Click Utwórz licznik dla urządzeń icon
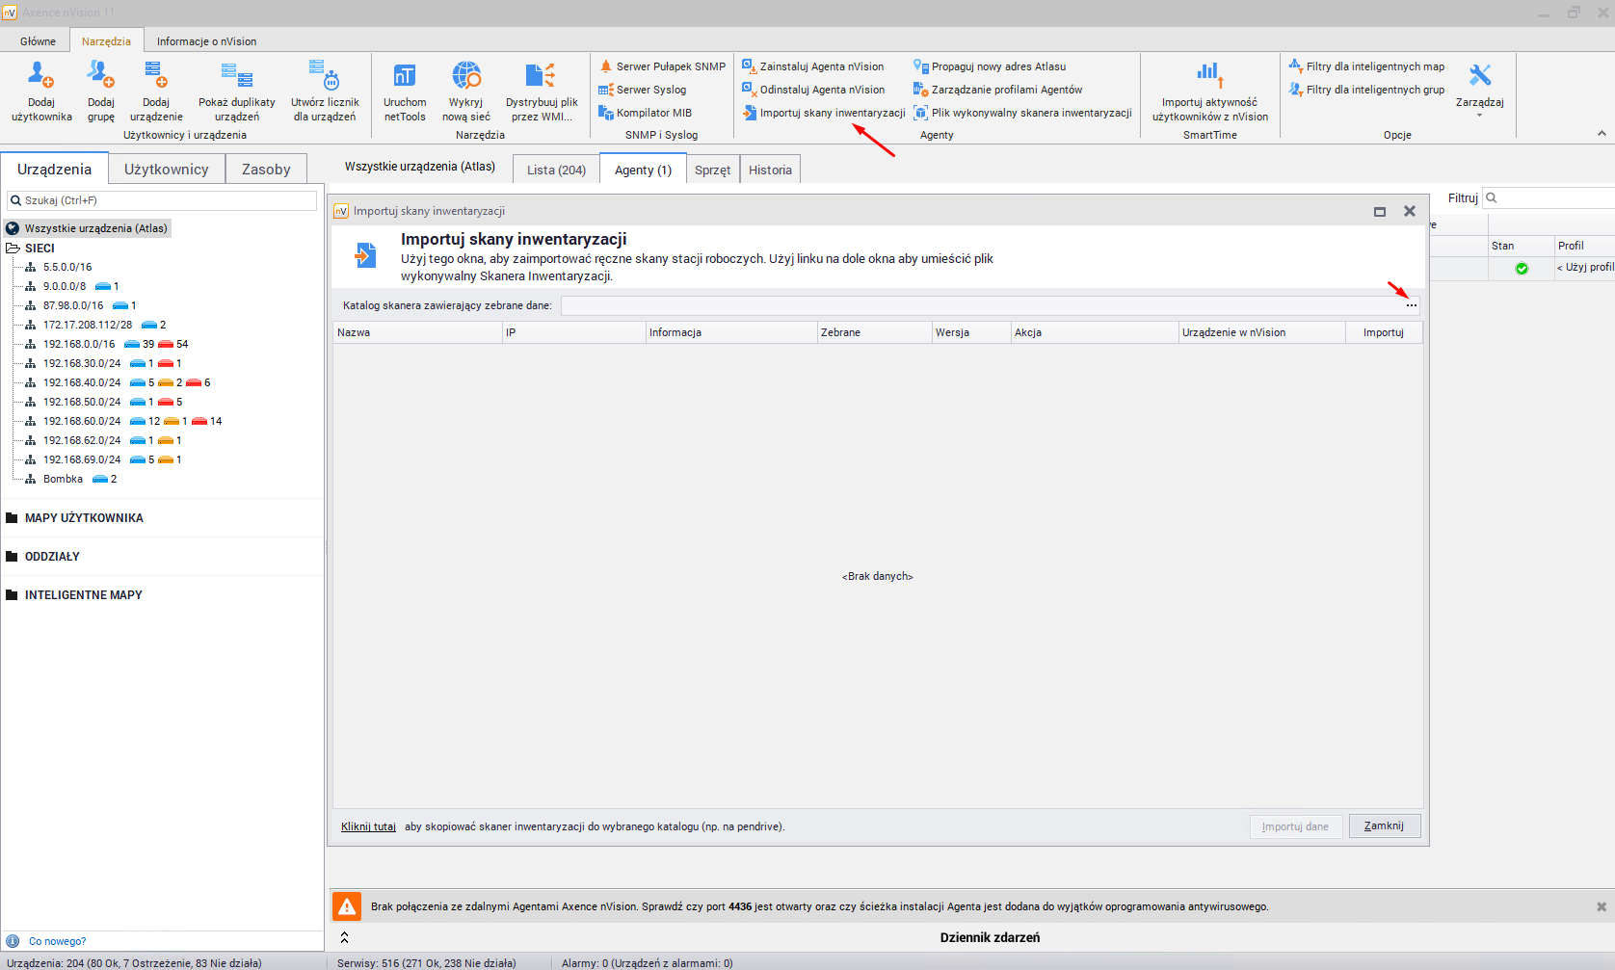The height and width of the screenshot is (970, 1615). [325, 77]
